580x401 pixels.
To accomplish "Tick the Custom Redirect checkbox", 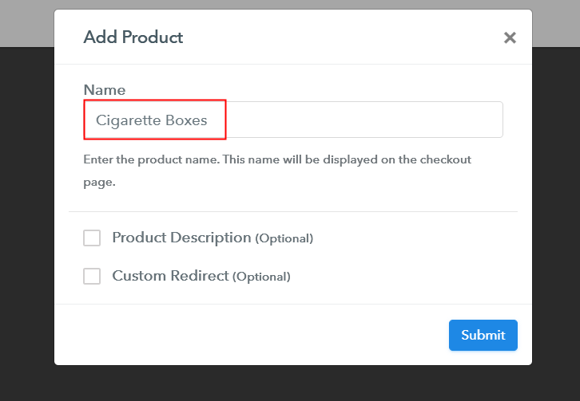I will tap(92, 276).
